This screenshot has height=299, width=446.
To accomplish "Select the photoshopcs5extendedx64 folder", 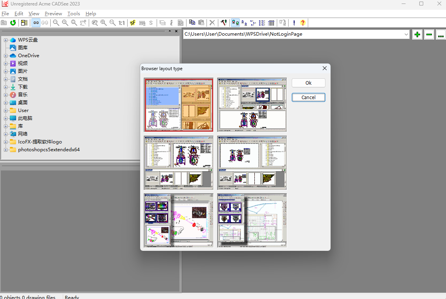I will pos(49,150).
